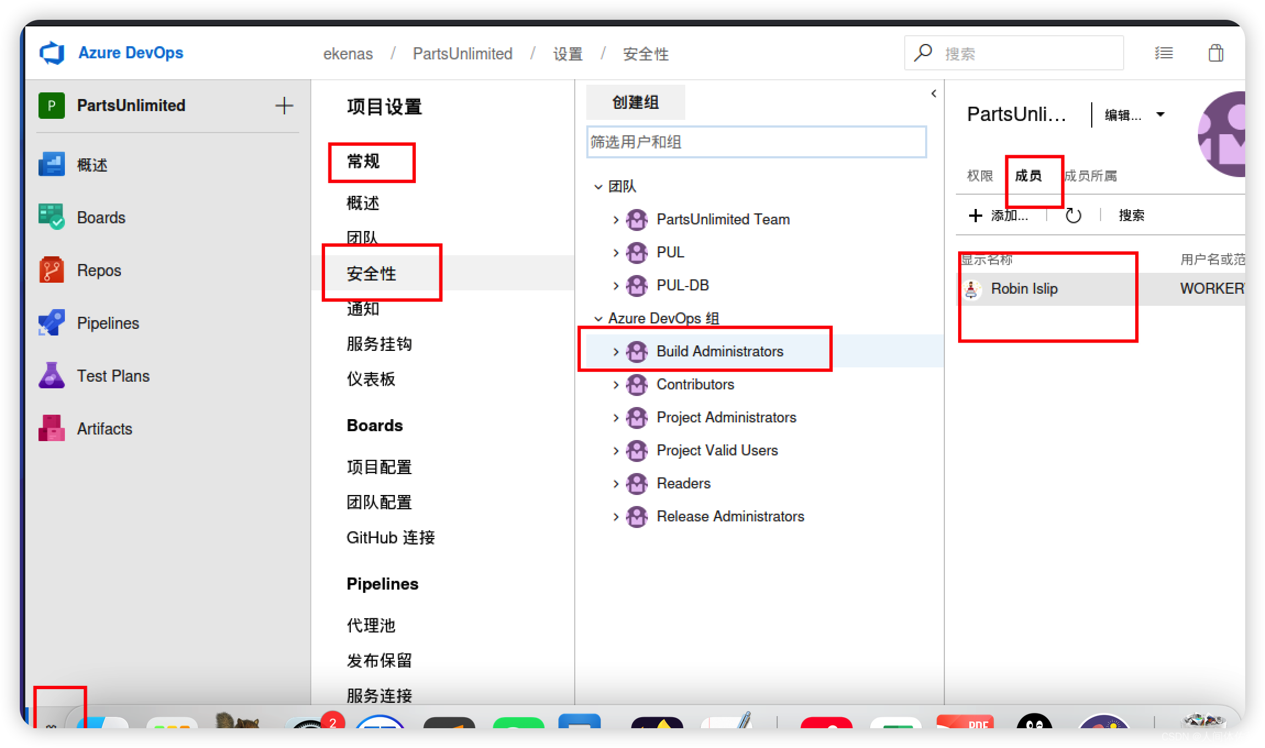Click the 创建组 button
The image size is (1265, 748).
click(635, 102)
